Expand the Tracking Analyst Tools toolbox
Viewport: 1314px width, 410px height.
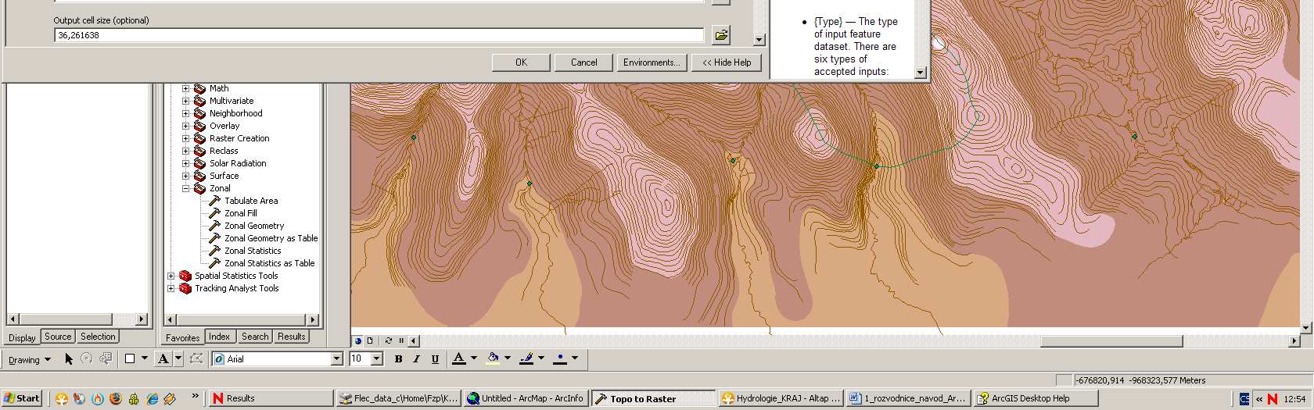(171, 288)
